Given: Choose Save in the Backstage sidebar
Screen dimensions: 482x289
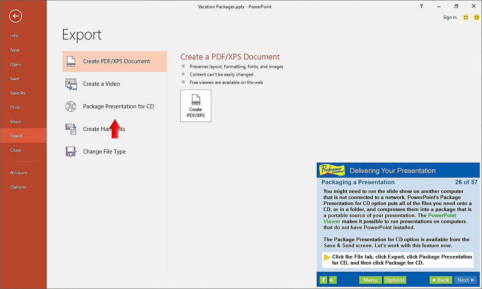Looking at the screenshot, I should [x=23, y=79].
